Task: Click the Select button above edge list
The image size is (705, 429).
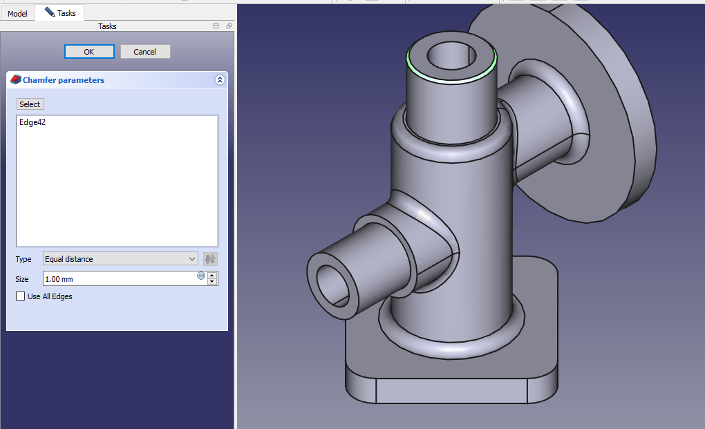Action: tap(30, 104)
